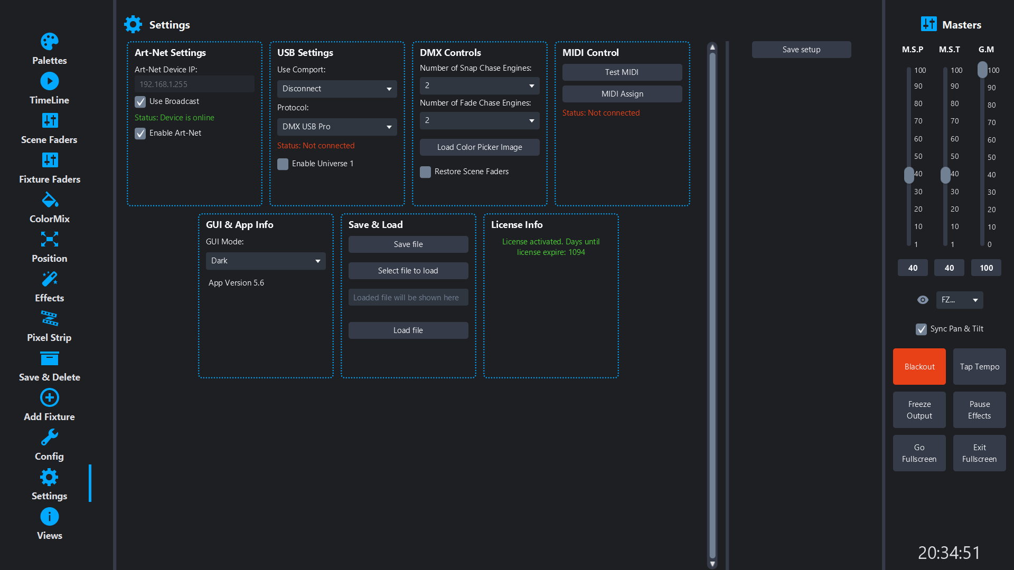1014x570 pixels.
Task: Click the M.S.P slider handle
Action: [909, 175]
